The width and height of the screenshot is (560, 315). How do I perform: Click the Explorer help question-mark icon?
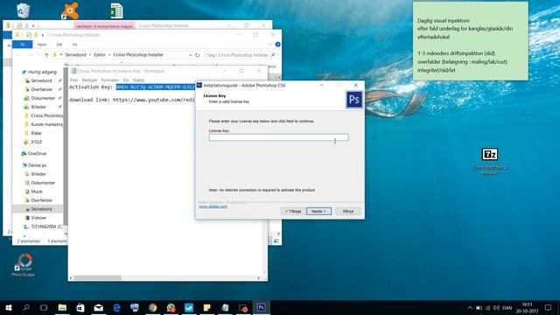click(x=277, y=45)
